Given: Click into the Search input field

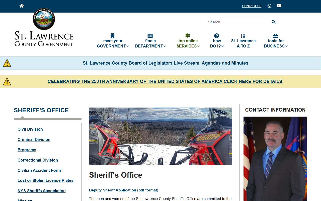Looking at the screenshot, I should (x=238, y=22).
